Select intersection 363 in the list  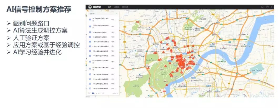(x=100, y=56)
